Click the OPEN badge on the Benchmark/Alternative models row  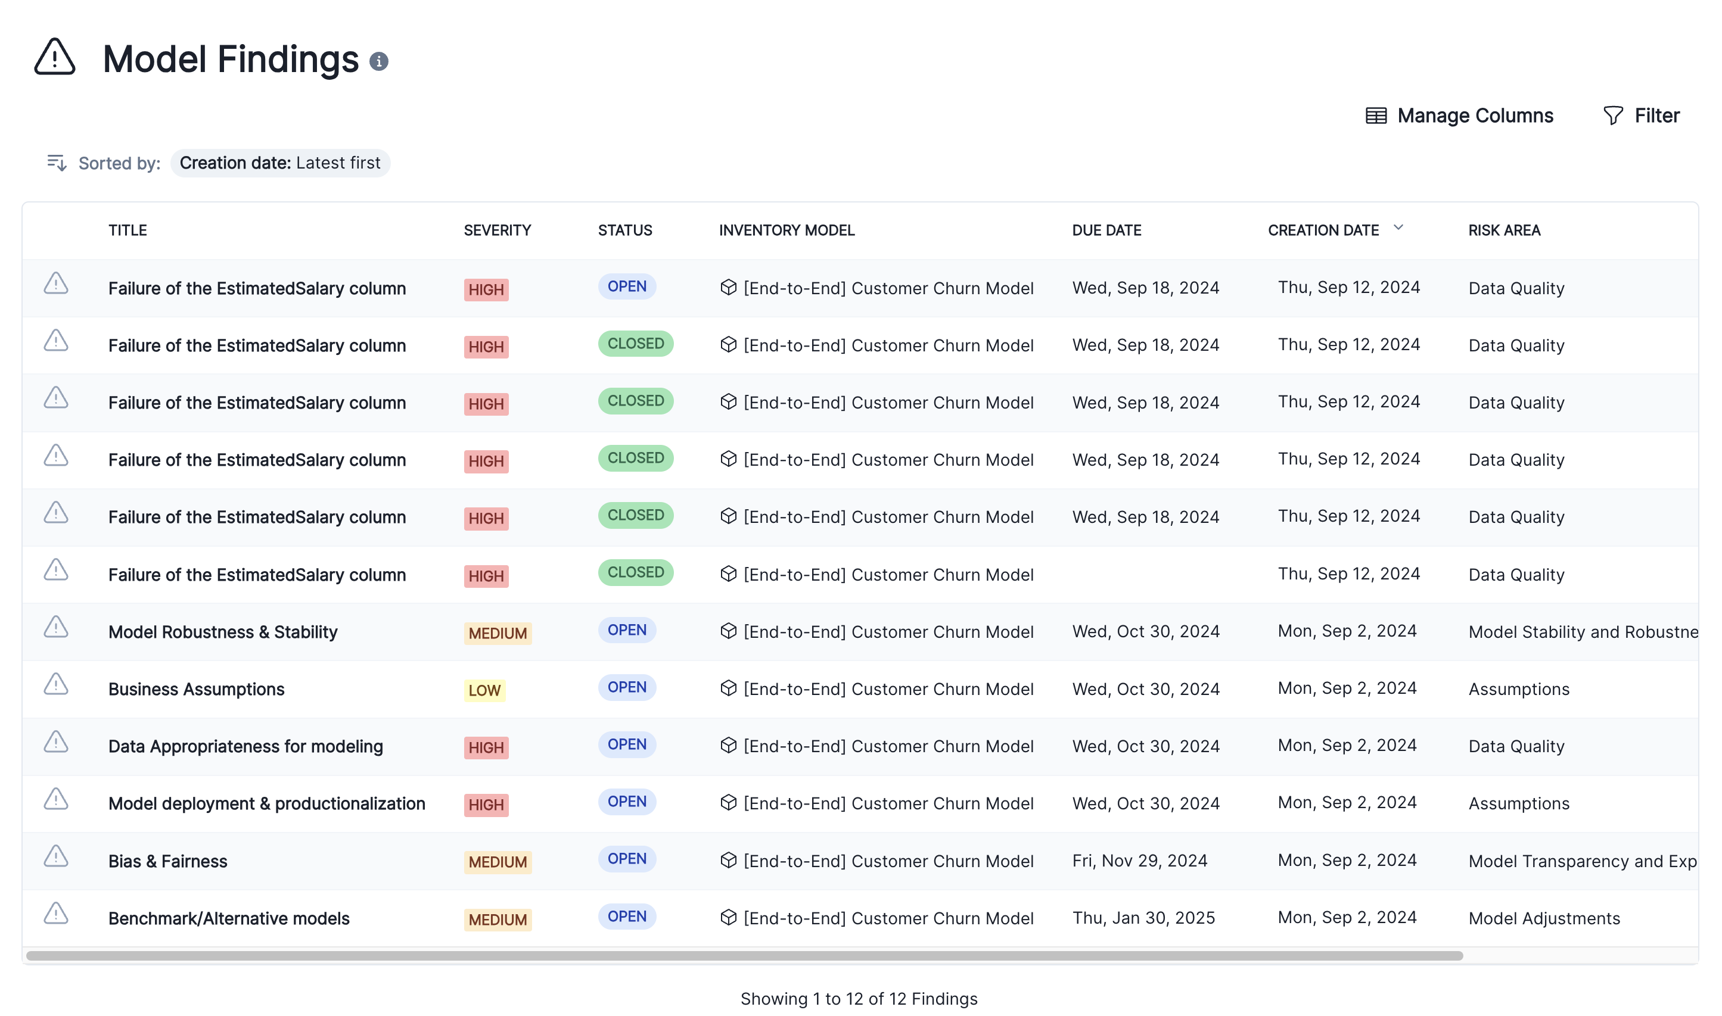pos(626,916)
